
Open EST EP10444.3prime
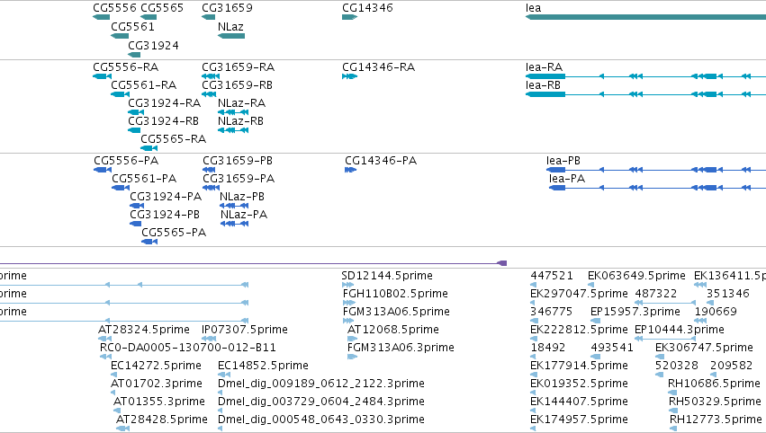tap(679, 330)
